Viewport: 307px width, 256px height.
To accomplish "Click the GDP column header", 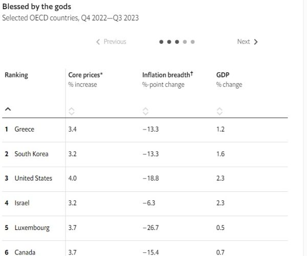I will (223, 75).
